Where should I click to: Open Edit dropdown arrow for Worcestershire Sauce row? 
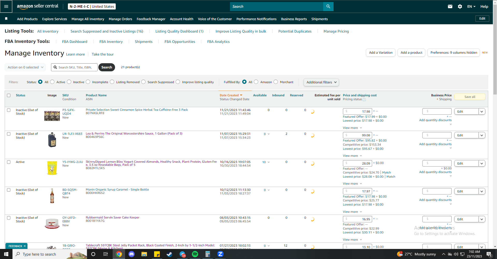[x=482, y=135]
